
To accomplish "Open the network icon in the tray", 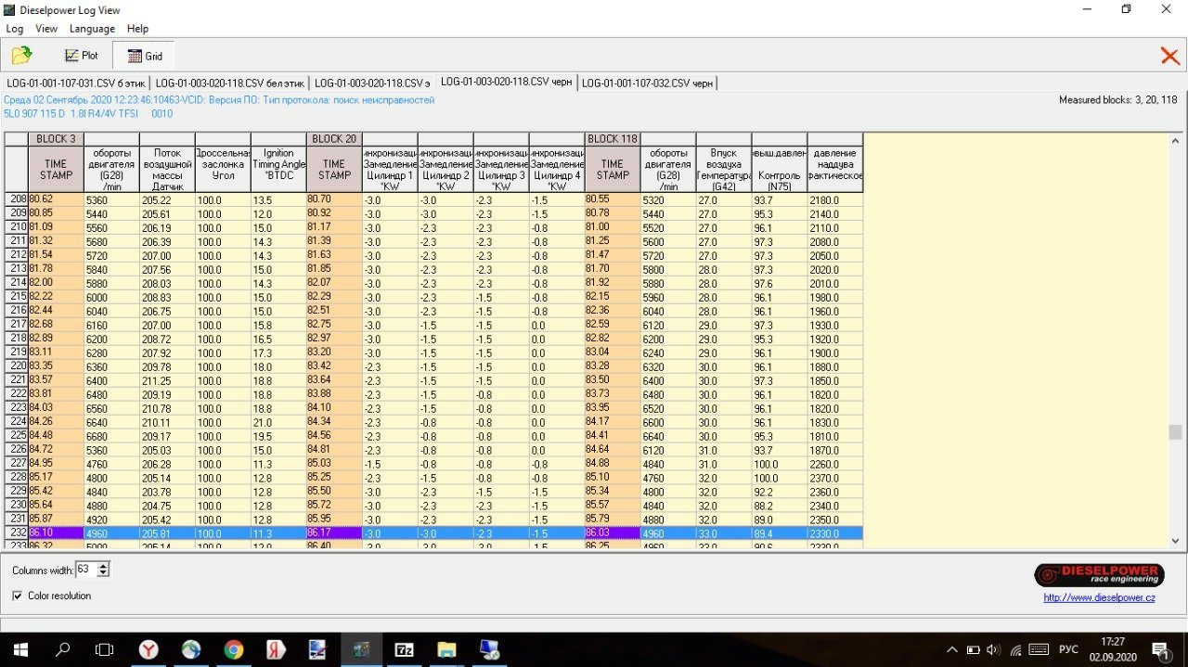I will (x=1015, y=649).
